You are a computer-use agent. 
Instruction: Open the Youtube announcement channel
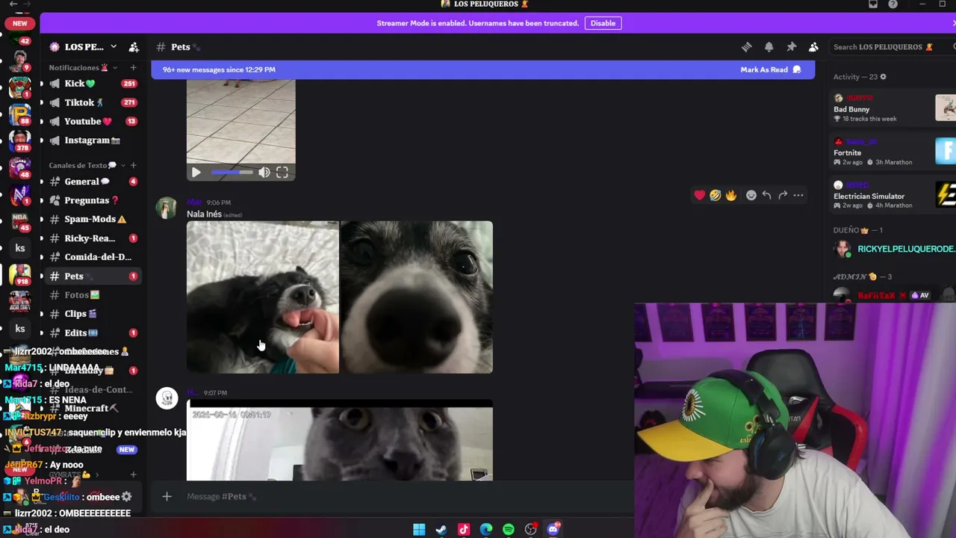91,121
